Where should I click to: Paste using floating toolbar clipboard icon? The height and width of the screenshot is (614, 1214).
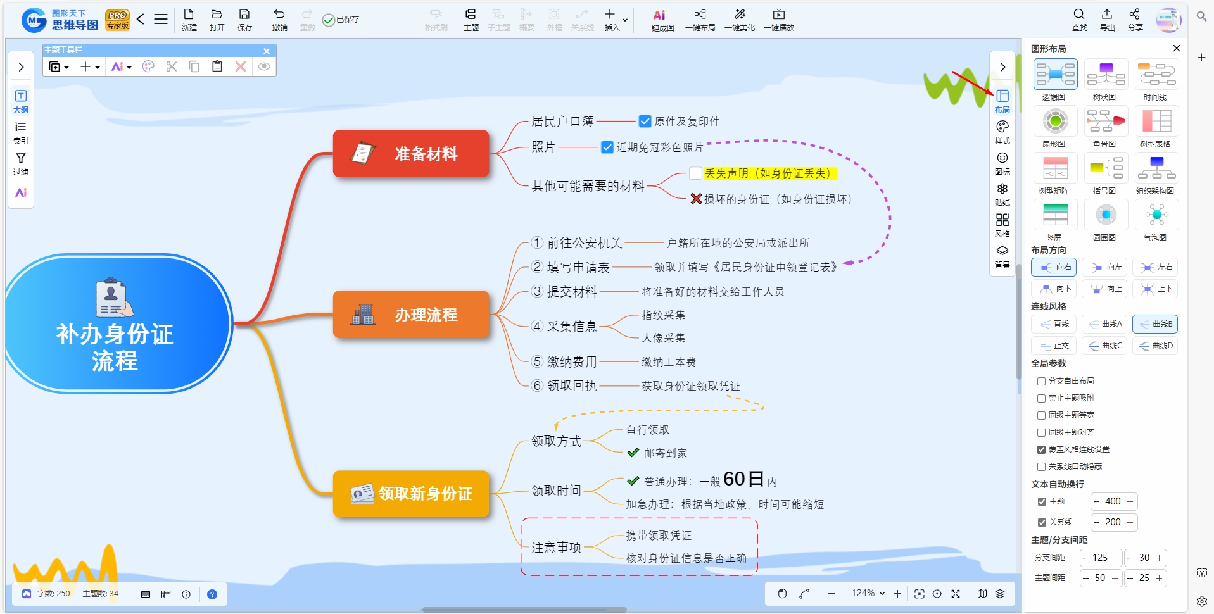(x=217, y=66)
